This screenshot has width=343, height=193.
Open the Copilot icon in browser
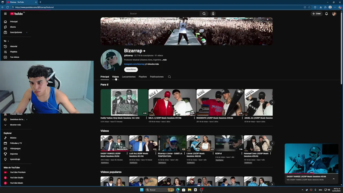tap(340, 7)
